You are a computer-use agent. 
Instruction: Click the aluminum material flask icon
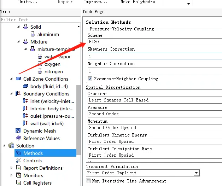(x=33, y=34)
